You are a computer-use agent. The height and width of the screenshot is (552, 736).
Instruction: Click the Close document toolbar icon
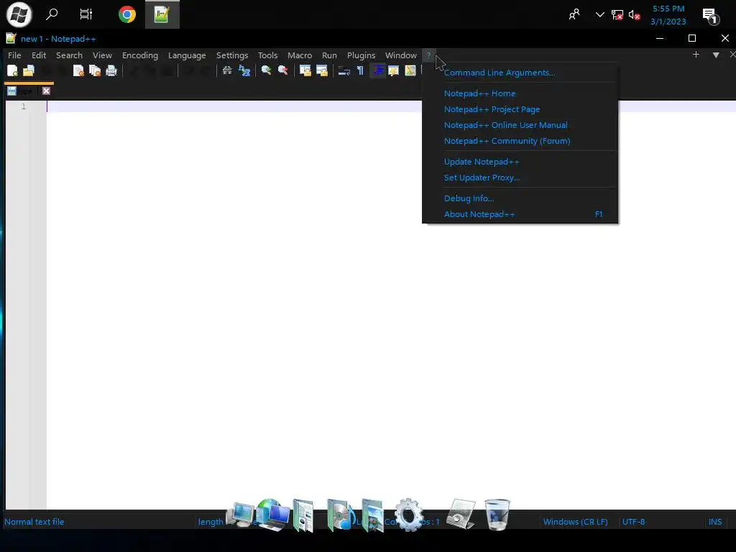(78, 71)
